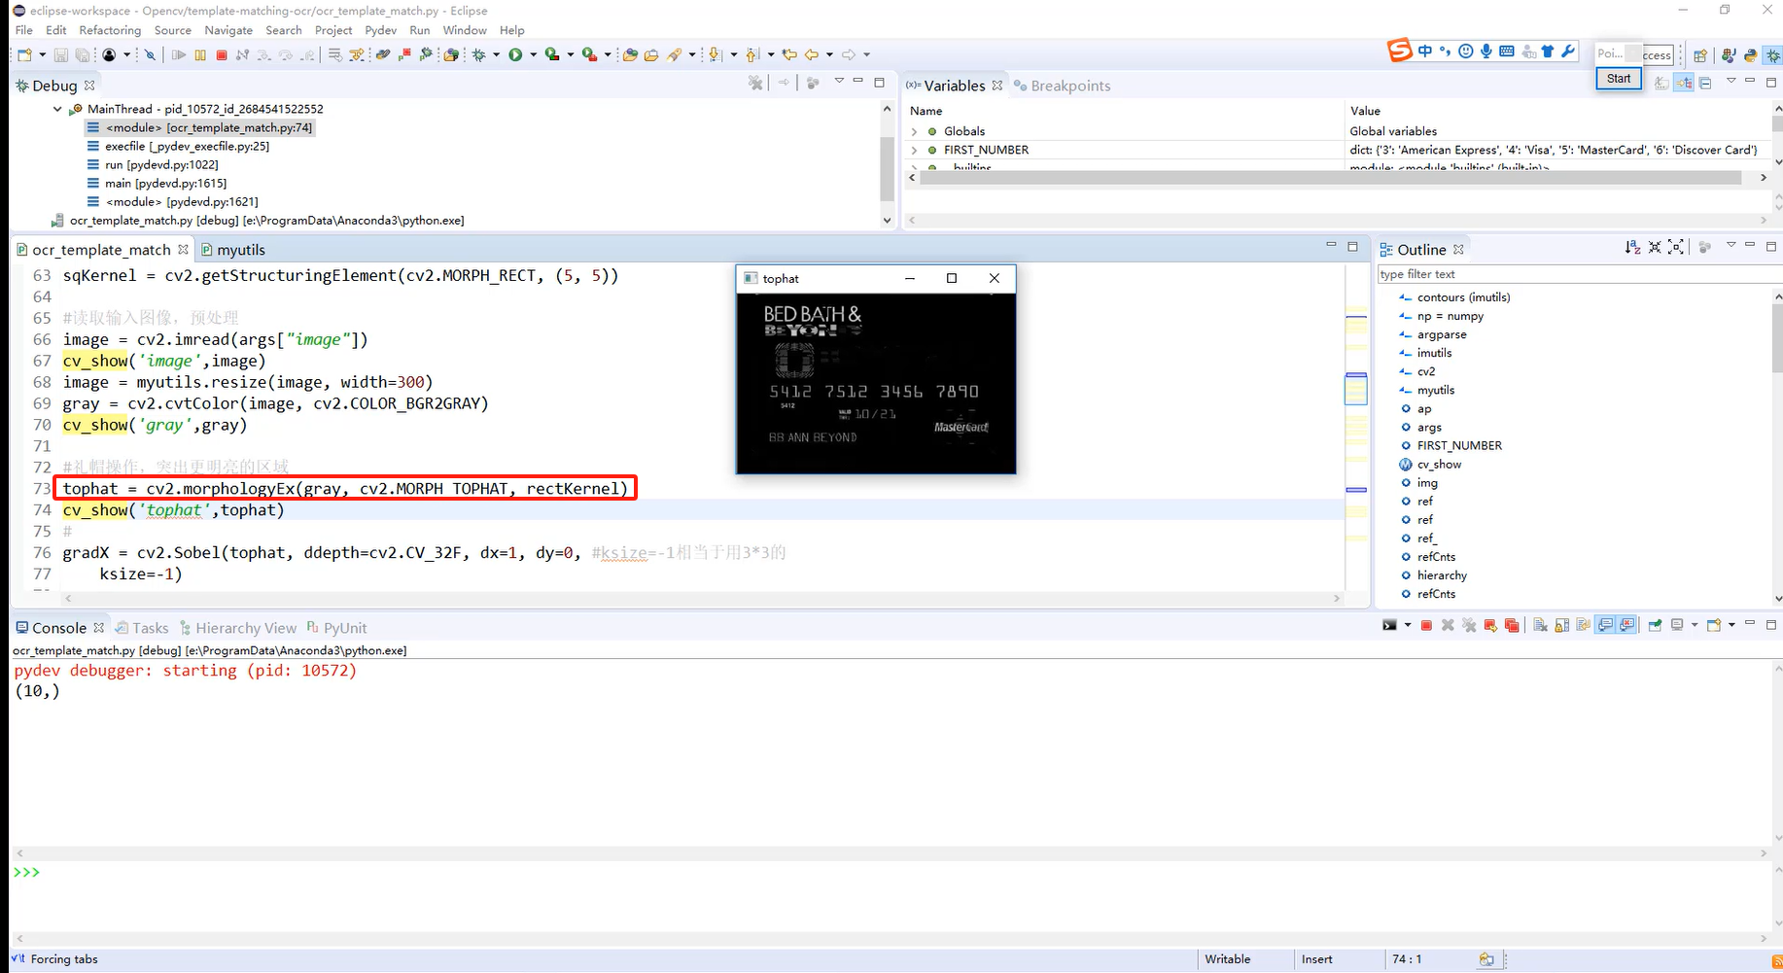Screen dimensions: 1783x973
Task: Open the Run launch dropdown arrow
Action: pyautogui.click(x=533, y=54)
